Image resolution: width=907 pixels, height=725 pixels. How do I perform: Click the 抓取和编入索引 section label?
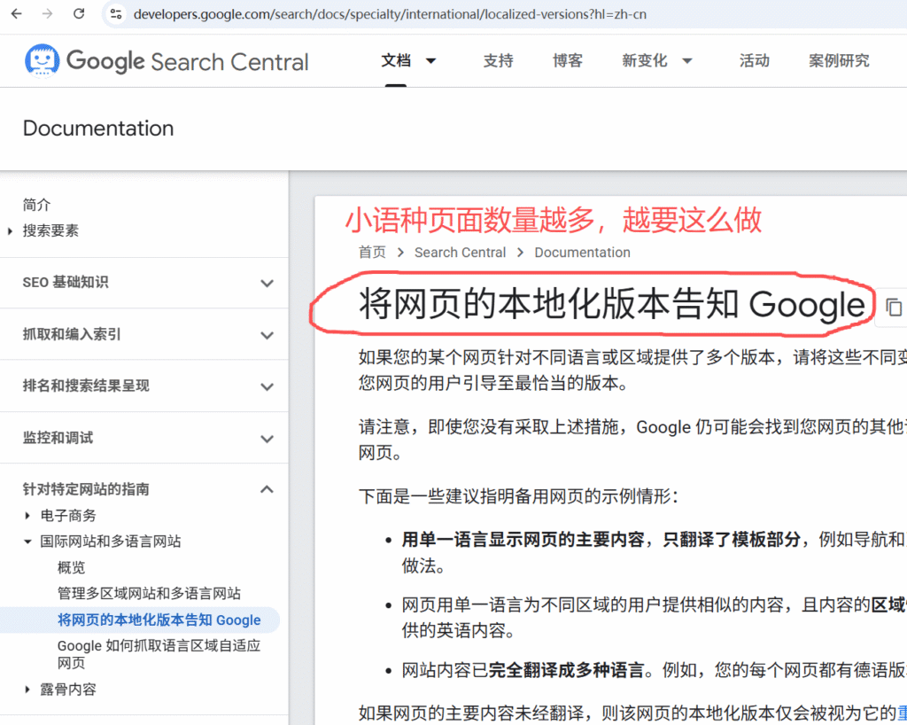click(x=72, y=334)
